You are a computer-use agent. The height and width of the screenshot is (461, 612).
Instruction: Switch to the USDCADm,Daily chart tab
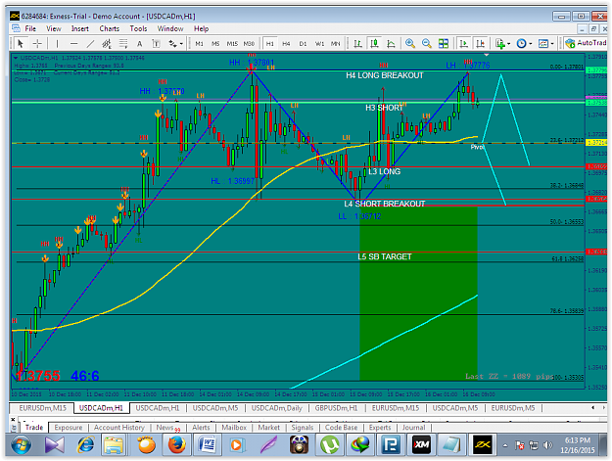[x=277, y=408]
